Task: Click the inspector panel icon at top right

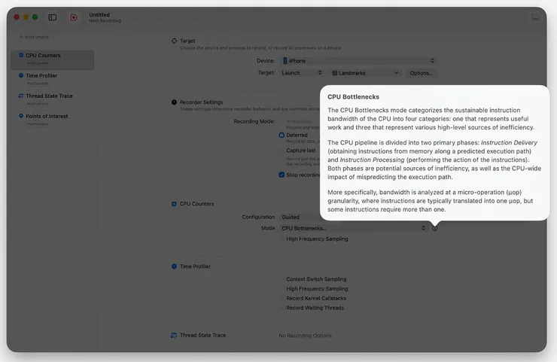Action: (x=535, y=17)
